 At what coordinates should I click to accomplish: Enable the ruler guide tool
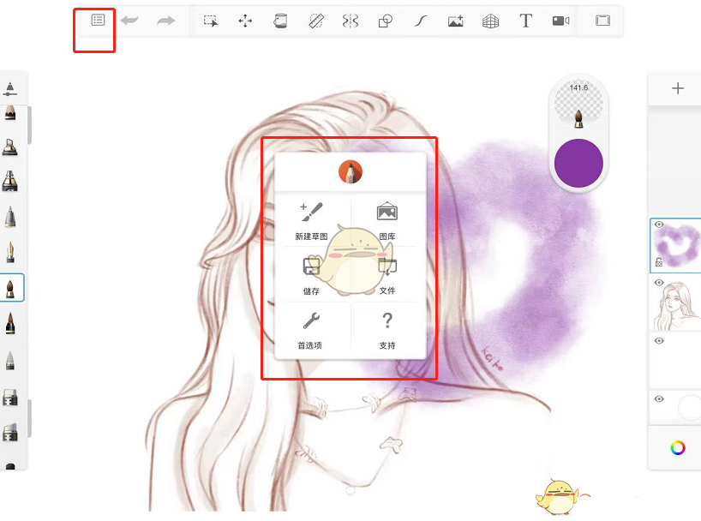point(316,21)
